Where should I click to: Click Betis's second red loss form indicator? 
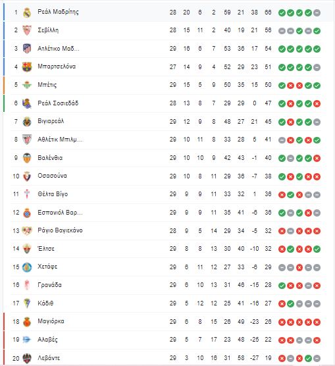coord(299,86)
